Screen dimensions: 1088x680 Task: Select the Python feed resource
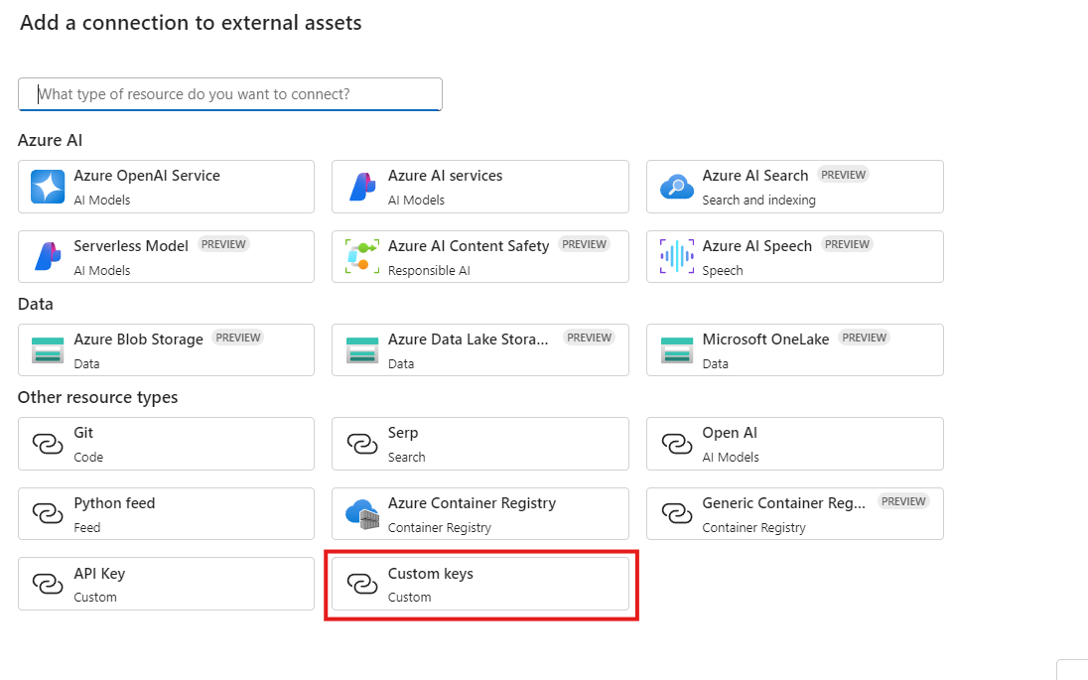click(166, 513)
